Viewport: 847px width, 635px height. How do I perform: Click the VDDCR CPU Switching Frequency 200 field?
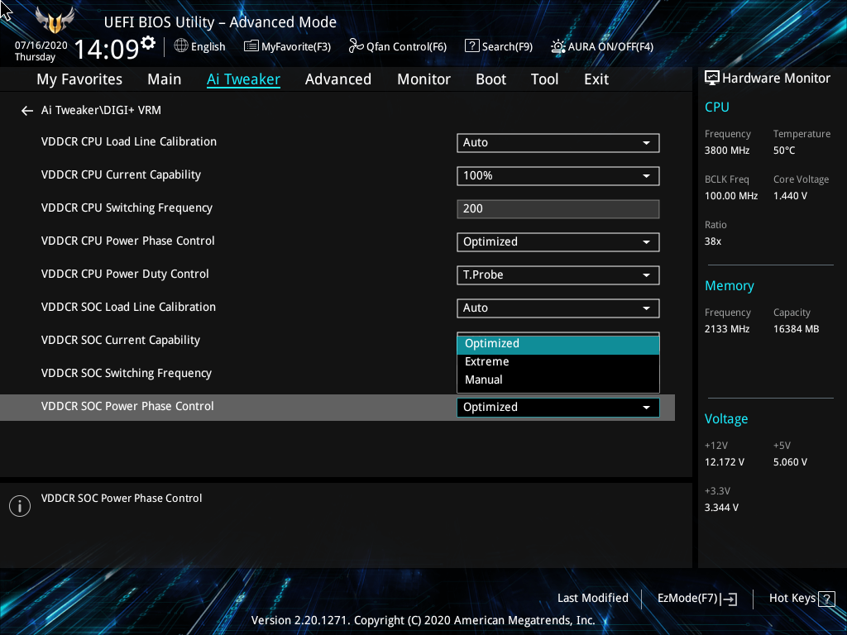tap(558, 209)
